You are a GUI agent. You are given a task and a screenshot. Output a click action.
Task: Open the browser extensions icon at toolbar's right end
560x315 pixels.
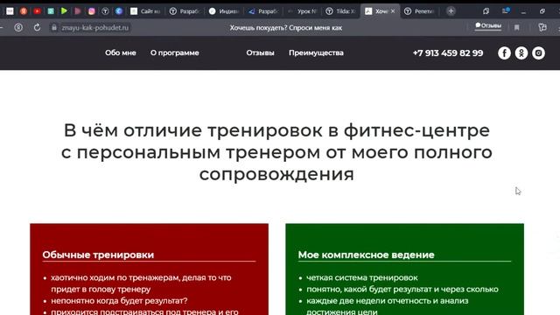point(542,27)
